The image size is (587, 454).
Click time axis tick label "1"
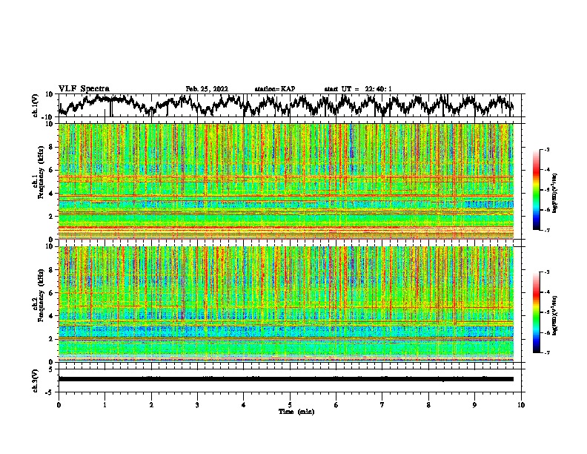(x=105, y=405)
